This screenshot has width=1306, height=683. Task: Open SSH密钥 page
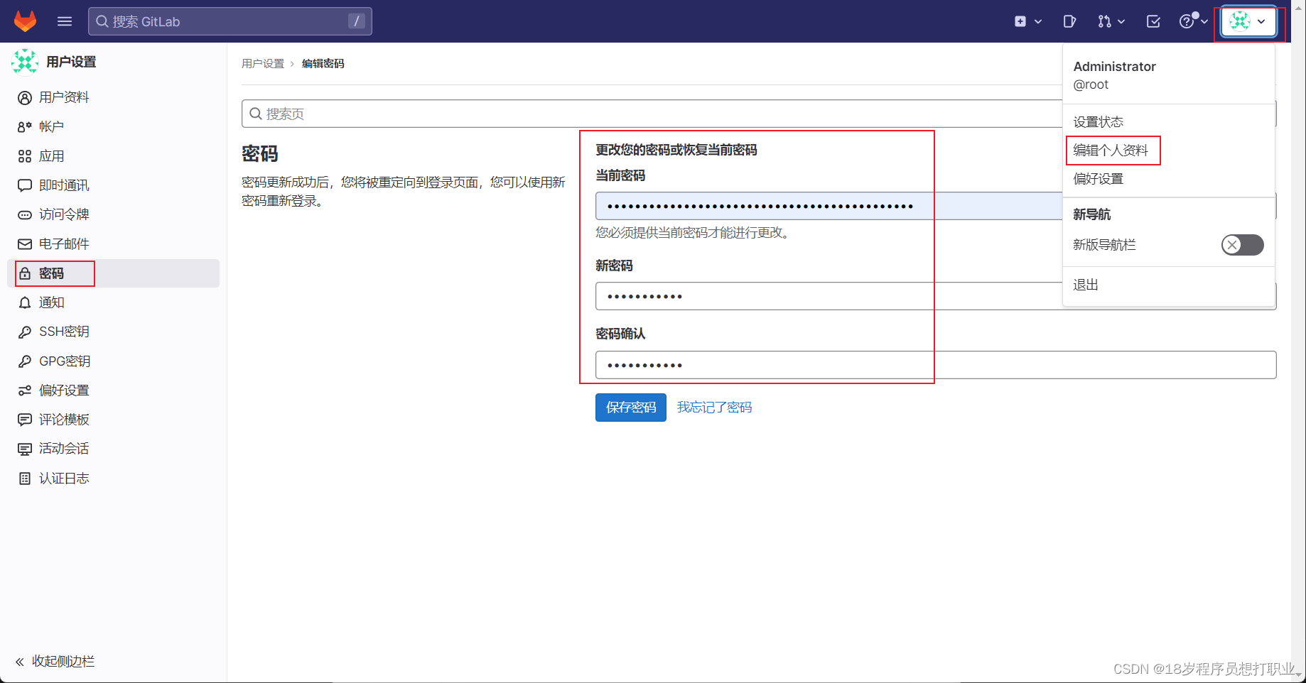(114, 332)
